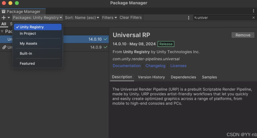Pick Built-in from the packages menu
The image size is (257, 138).
pos(26,53)
